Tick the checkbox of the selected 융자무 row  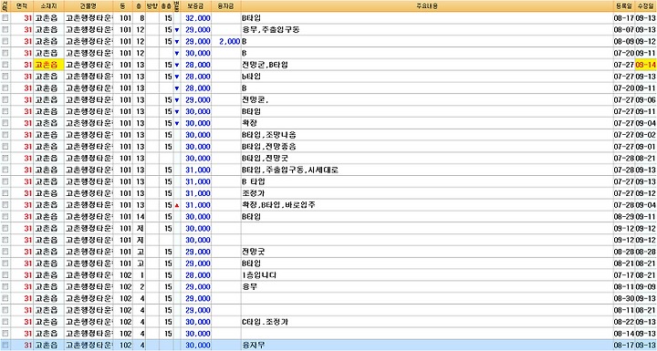coord(5,346)
